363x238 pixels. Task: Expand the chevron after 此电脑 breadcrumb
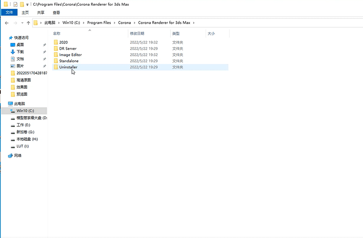(x=59, y=23)
